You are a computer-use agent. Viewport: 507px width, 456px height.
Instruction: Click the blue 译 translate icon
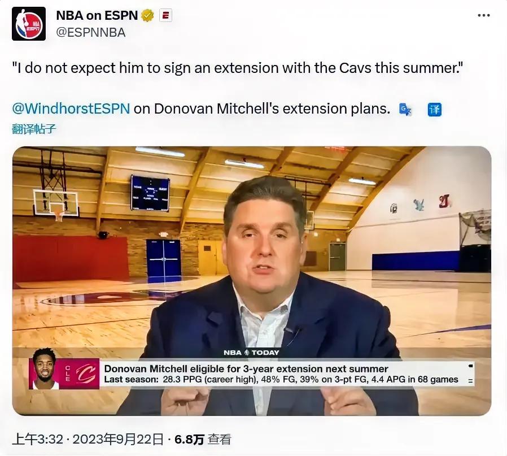[435, 110]
